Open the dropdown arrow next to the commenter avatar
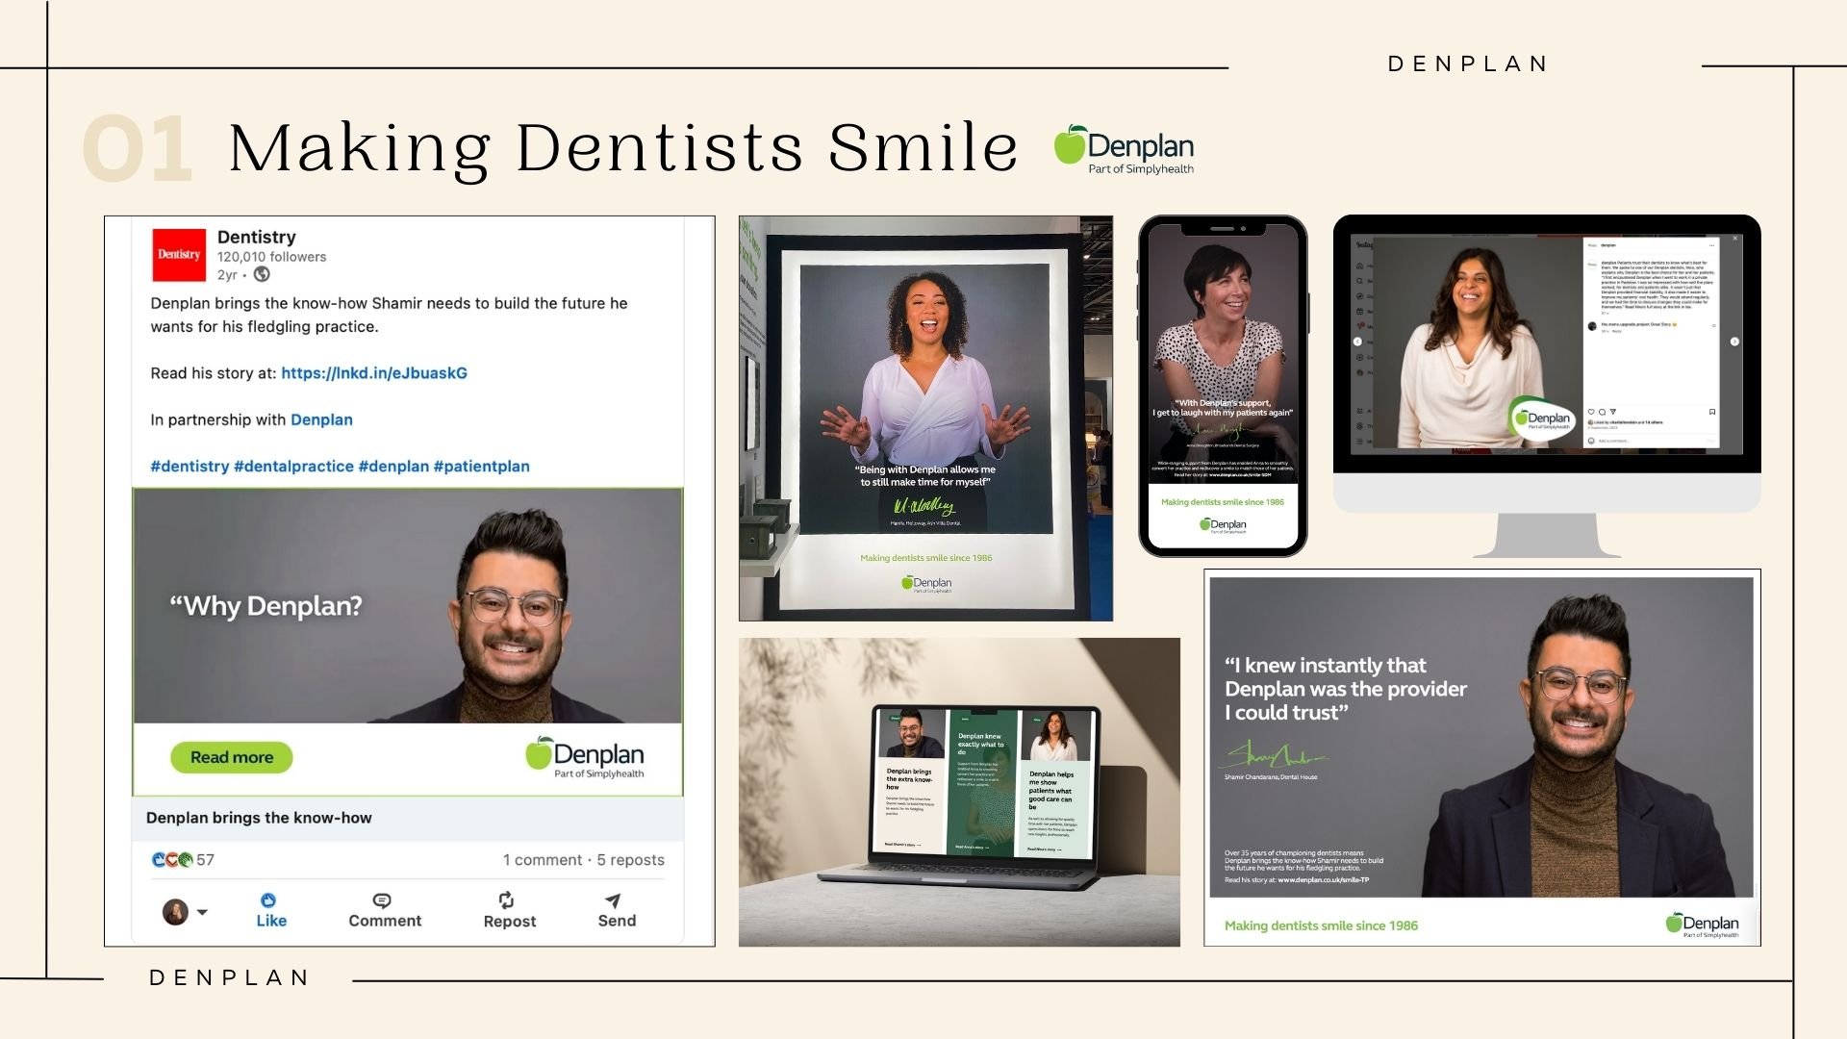The image size is (1847, 1039). [202, 912]
